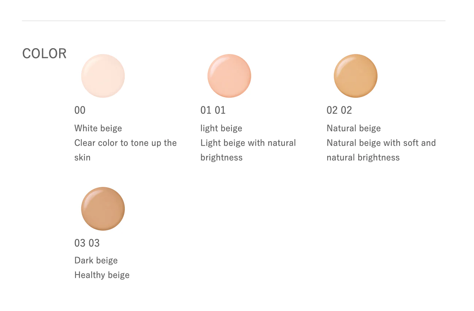Pick the Natural beige 02 color swatch
Viewport: 474px width, 311px height.
tap(356, 76)
